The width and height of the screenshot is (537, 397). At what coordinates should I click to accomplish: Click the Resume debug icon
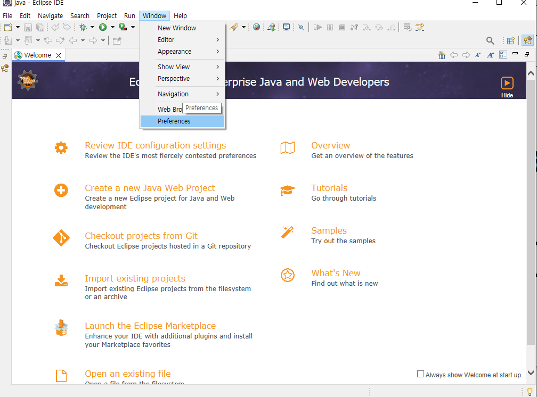(x=318, y=27)
